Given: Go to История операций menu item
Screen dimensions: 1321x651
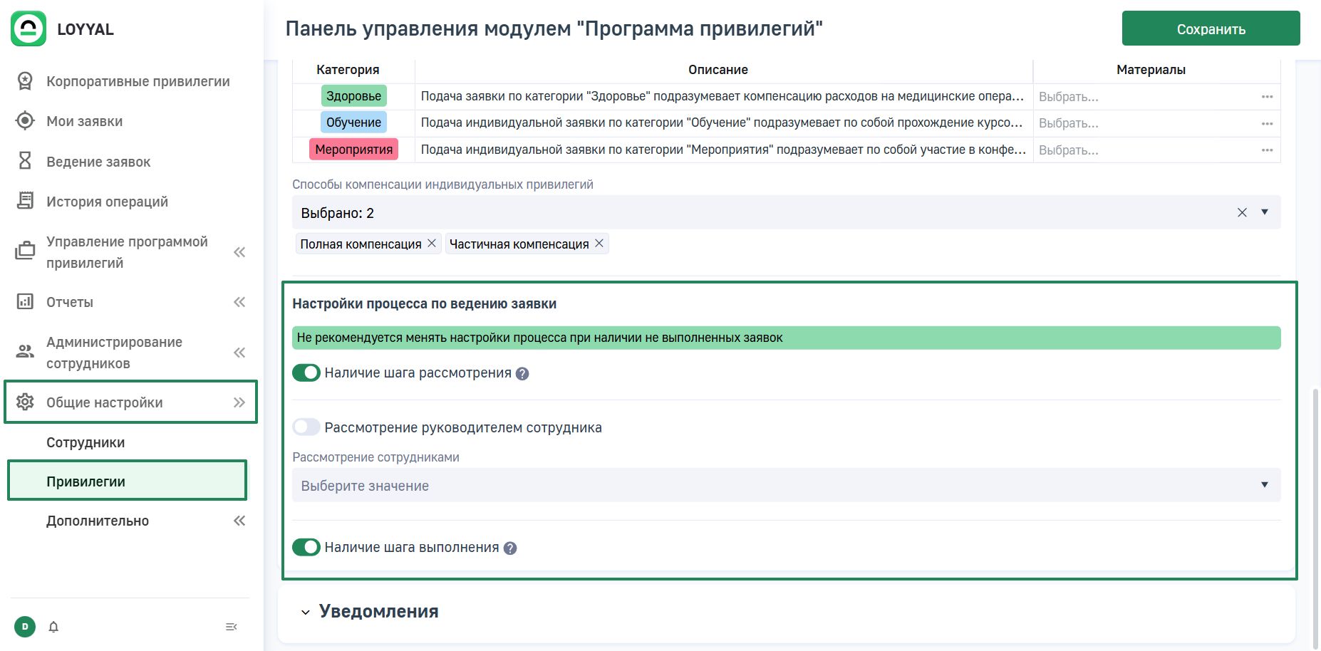Looking at the screenshot, I should tap(107, 202).
